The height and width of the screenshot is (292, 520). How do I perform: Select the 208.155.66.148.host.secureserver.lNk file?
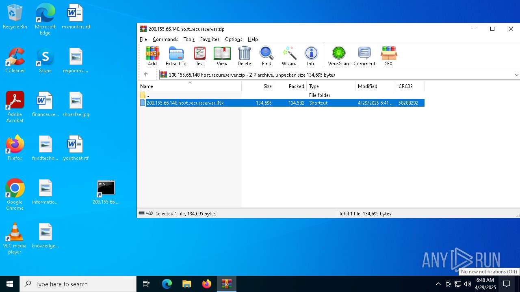(x=281, y=103)
